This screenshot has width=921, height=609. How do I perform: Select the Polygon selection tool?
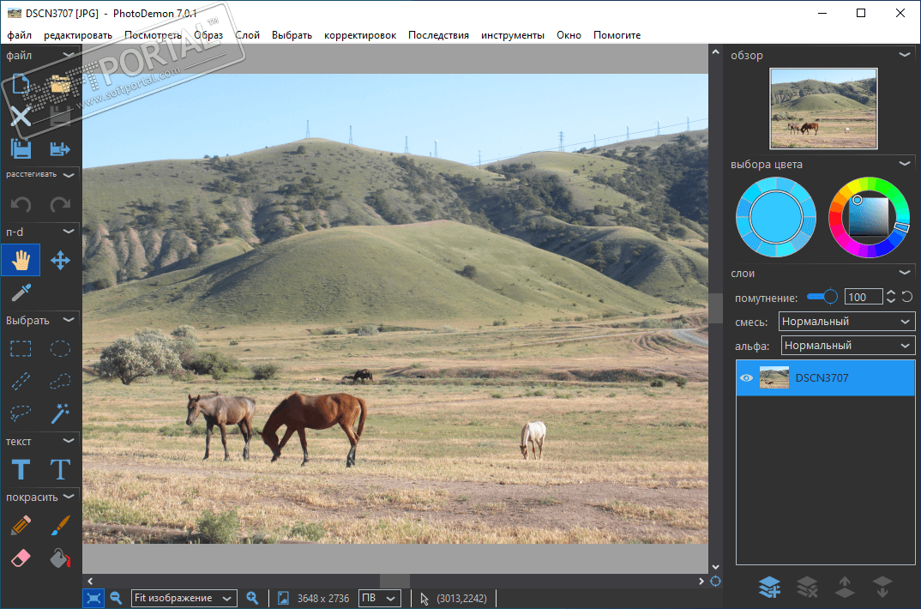pos(60,381)
